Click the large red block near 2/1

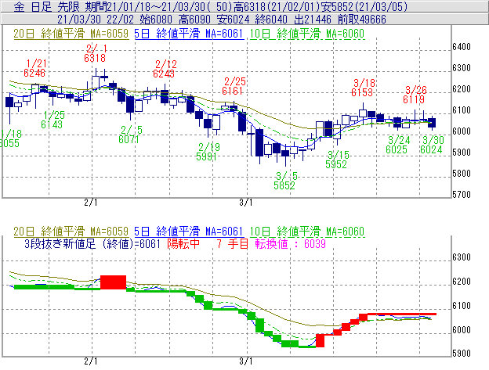113,282
